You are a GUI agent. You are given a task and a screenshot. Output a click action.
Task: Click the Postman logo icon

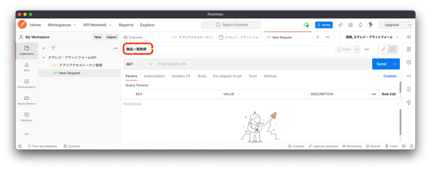click(x=22, y=25)
